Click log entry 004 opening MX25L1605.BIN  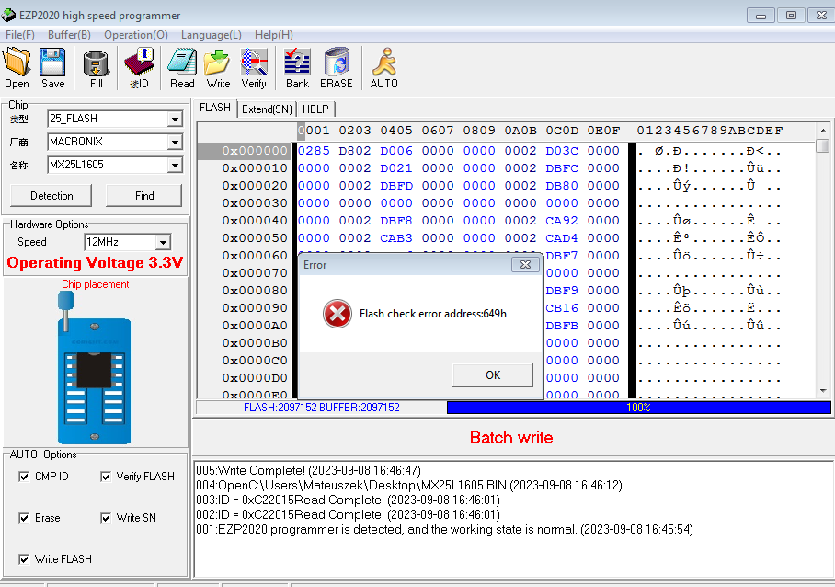pos(409,485)
